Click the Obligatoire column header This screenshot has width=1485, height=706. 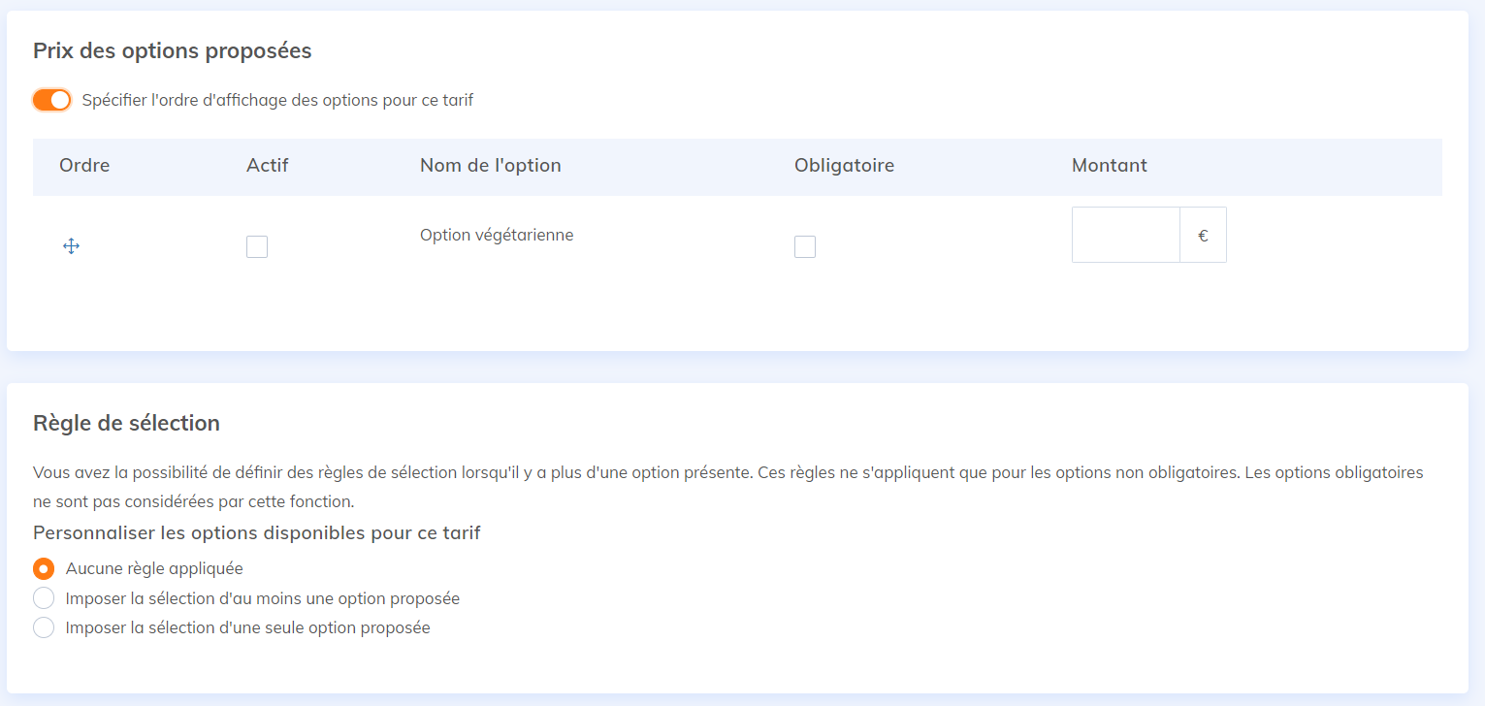[844, 166]
